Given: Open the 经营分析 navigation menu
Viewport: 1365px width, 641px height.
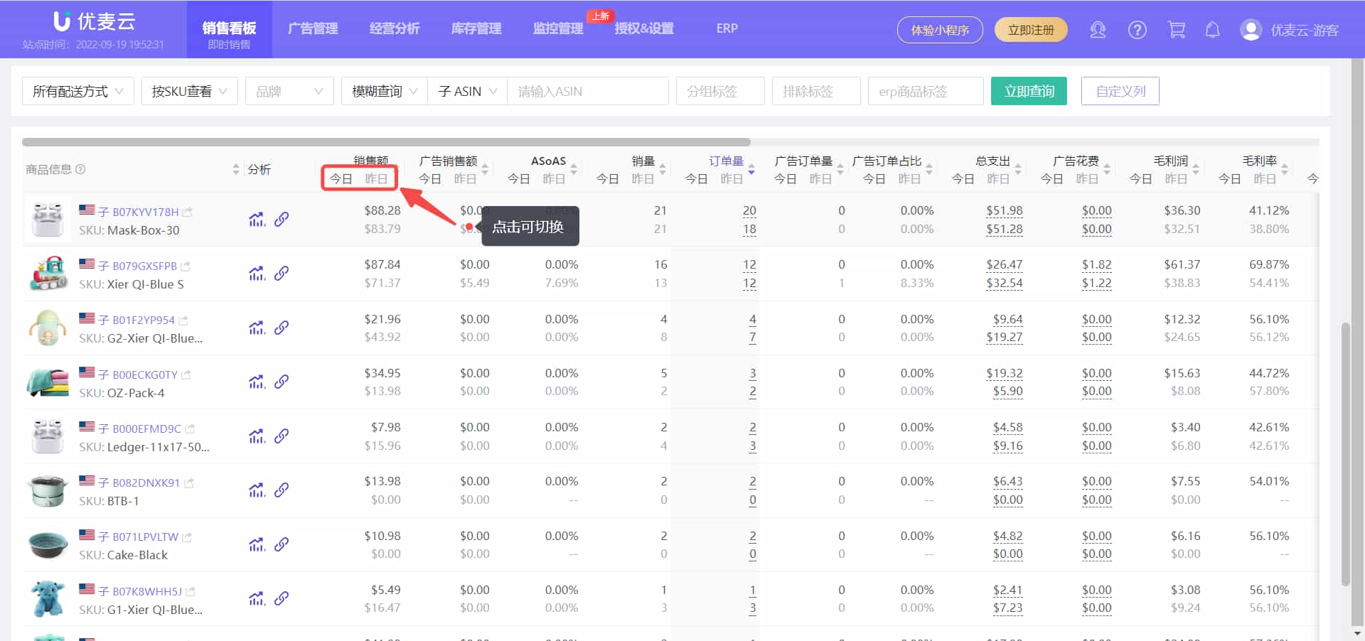Looking at the screenshot, I should (395, 29).
